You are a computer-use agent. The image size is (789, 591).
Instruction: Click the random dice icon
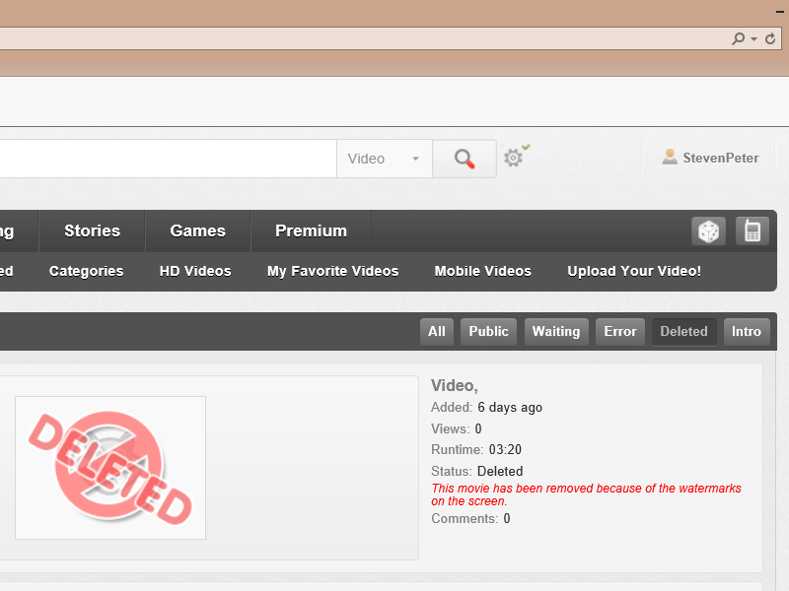[708, 231]
